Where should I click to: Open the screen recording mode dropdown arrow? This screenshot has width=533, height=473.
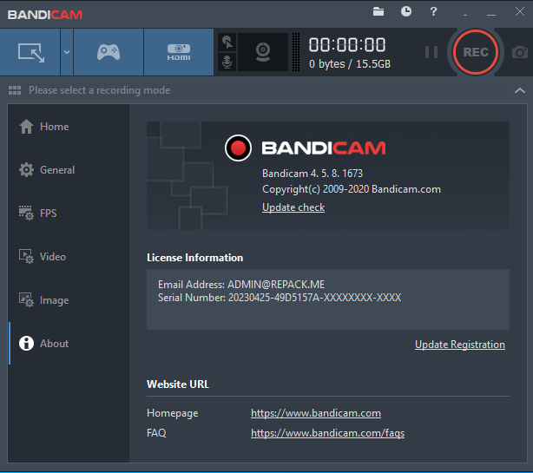pos(67,52)
